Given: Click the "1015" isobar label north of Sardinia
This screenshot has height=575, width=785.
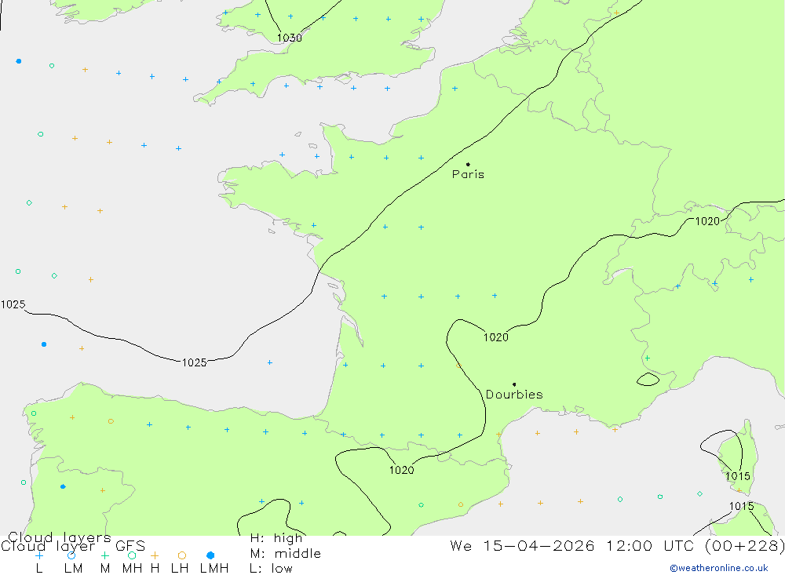Looking at the screenshot, I should point(742,506).
